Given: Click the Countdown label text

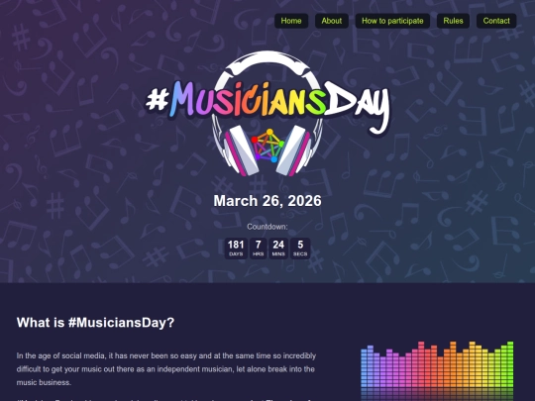Looking at the screenshot, I should (267, 227).
